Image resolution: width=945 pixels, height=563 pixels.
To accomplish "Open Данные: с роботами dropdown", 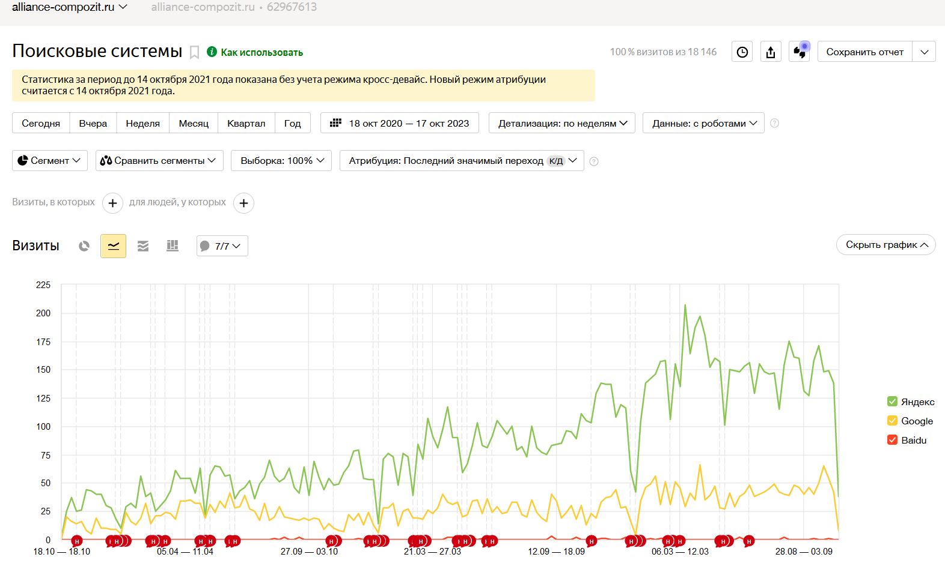I will coord(703,123).
